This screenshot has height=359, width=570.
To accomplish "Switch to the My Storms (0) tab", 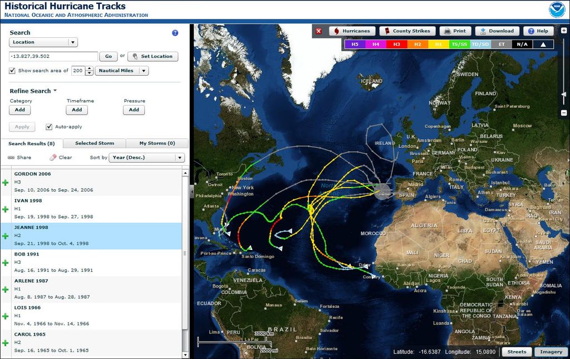I will [157, 143].
